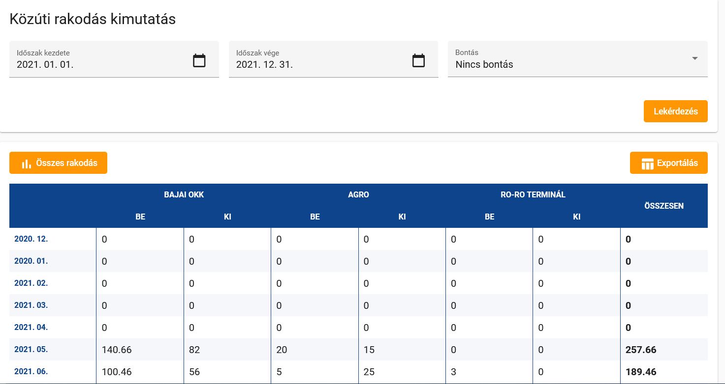Click the Exportálás button label
This screenshot has width=725, height=384.
tap(677, 163)
